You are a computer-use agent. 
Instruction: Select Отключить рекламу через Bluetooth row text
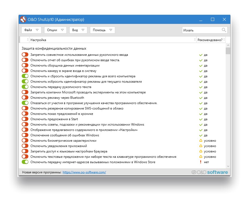(x=57, y=98)
